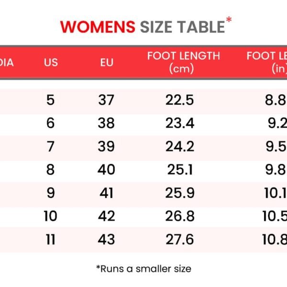The image size is (287, 287).
Task: Click the FOOT LENGTH (cm) column header
Action: [183, 62]
